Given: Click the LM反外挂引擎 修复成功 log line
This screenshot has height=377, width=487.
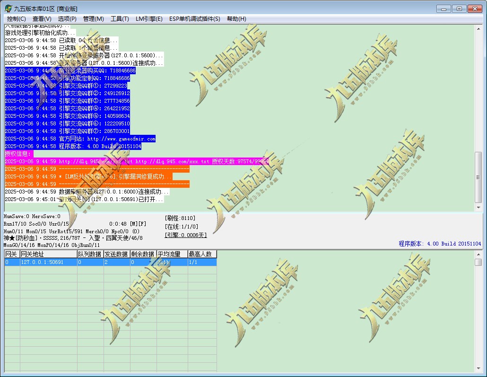Looking at the screenshot, I should [88, 176].
